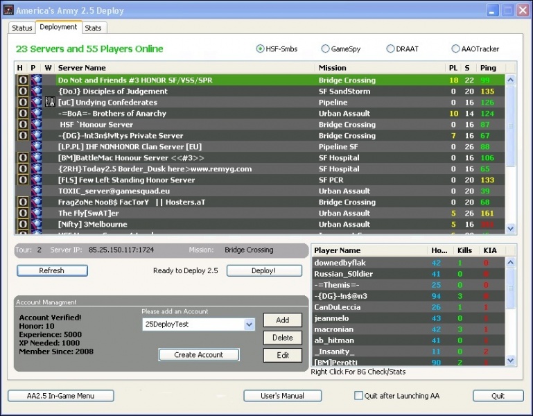Click the Edit account button

[x=283, y=355]
